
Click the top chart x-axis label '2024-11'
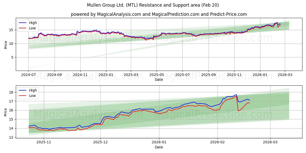click(80, 75)
